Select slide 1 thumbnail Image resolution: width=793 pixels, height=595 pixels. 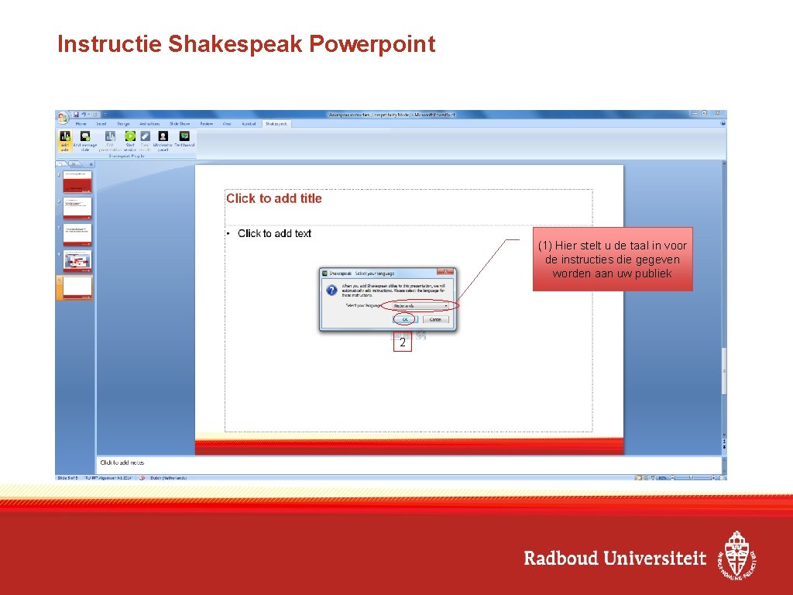(77, 181)
